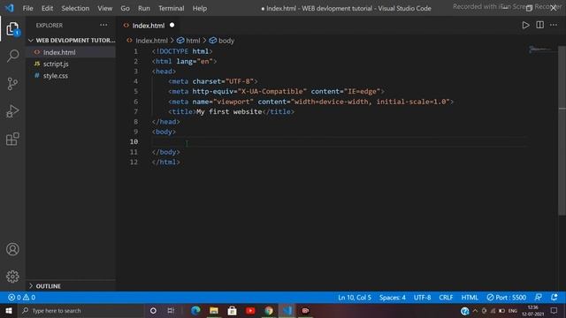The height and width of the screenshot is (318, 566).
Task: Open the Run menu
Action: click(x=143, y=8)
